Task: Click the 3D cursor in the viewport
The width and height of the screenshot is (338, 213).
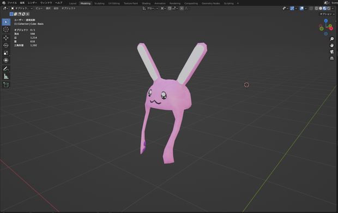Action: [x=246, y=85]
